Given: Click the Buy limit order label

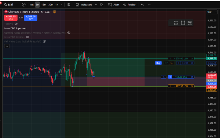Looking at the screenshot, I should click(158, 63).
